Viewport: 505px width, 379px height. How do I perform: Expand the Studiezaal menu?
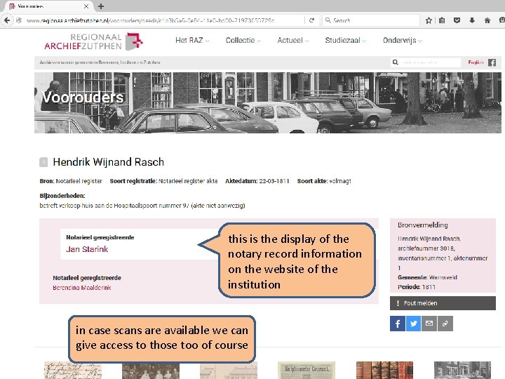[x=345, y=40]
